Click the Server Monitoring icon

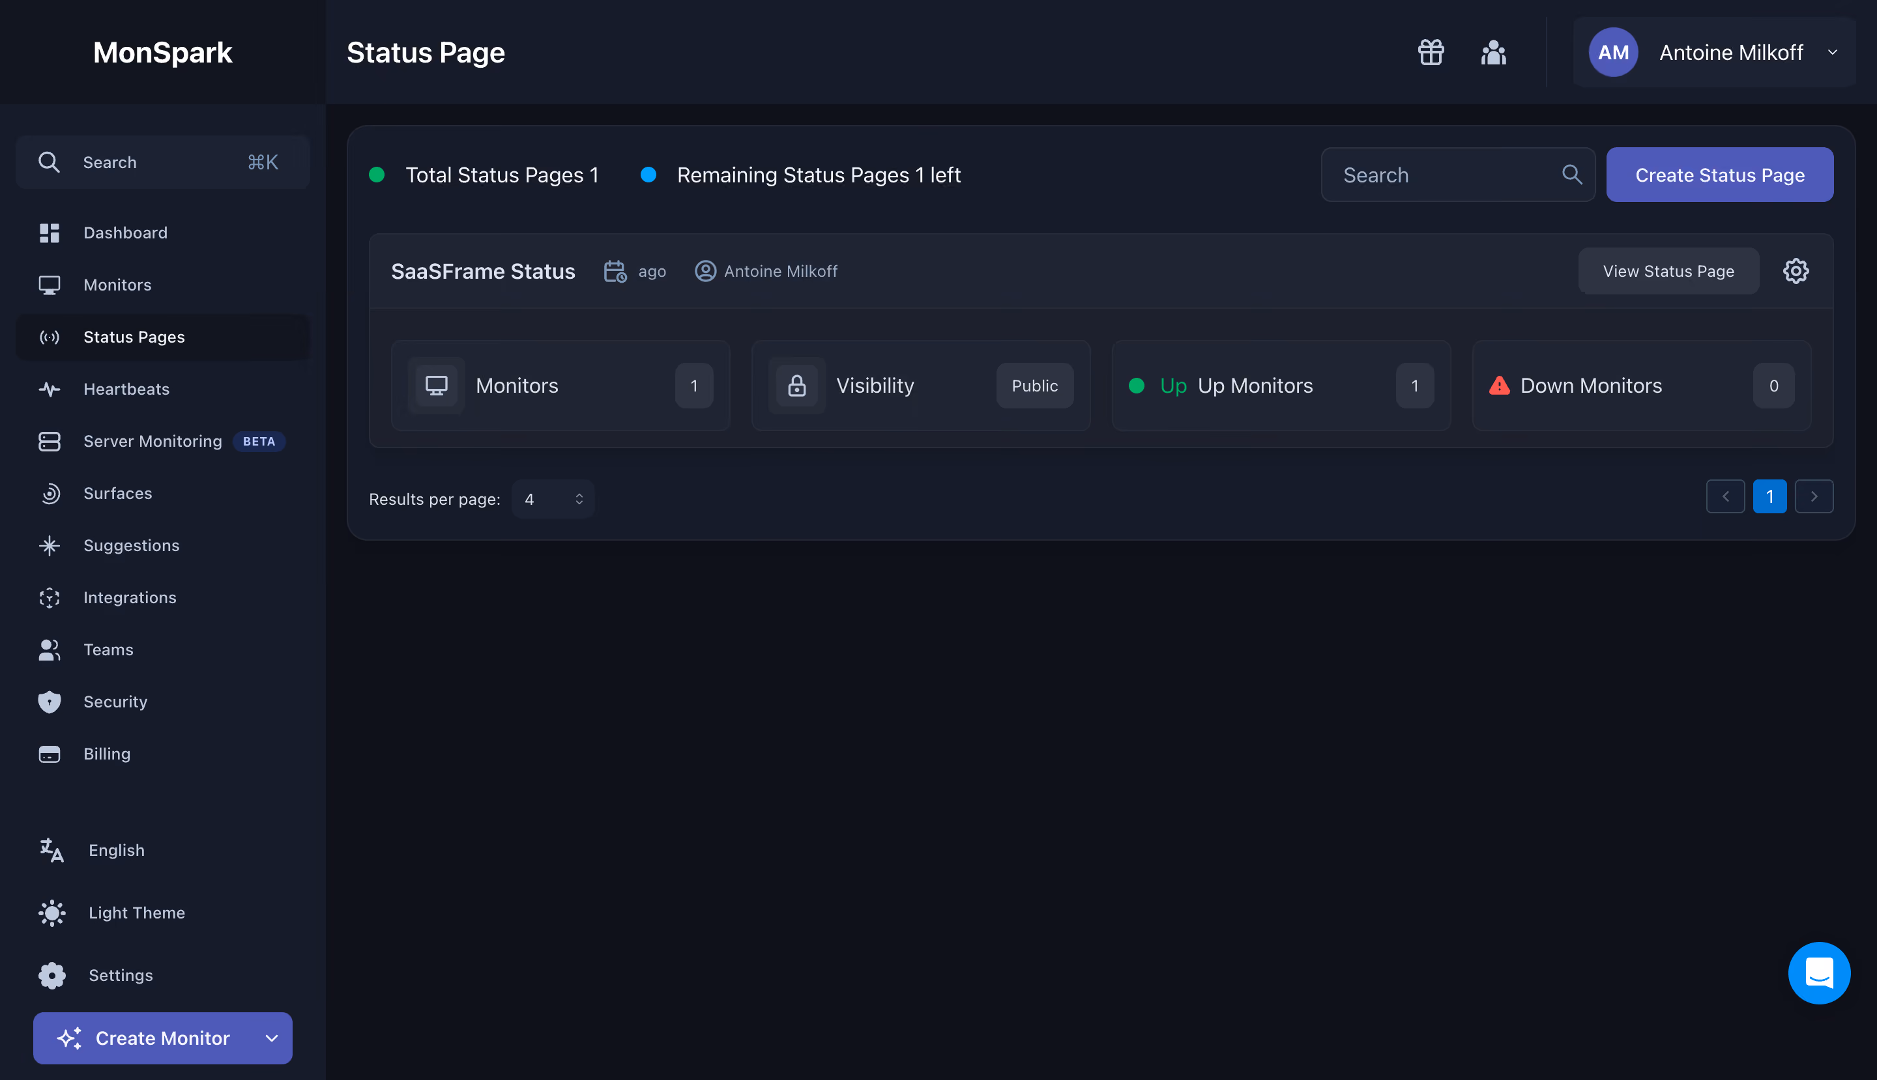49,442
